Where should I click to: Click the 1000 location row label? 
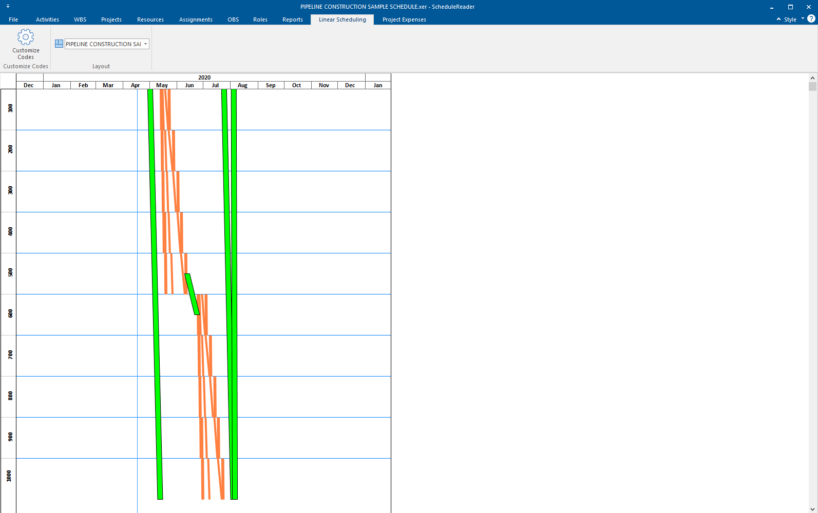pos(9,477)
